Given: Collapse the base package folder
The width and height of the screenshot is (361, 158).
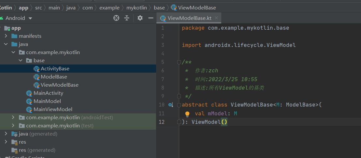Looking at the screenshot, I should click(21, 61).
